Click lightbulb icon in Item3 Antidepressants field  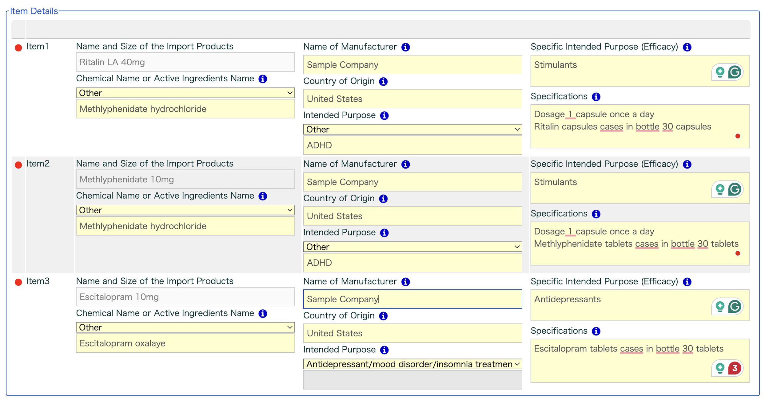pos(720,306)
